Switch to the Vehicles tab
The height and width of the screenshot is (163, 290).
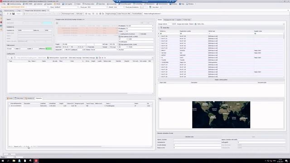[159, 20]
